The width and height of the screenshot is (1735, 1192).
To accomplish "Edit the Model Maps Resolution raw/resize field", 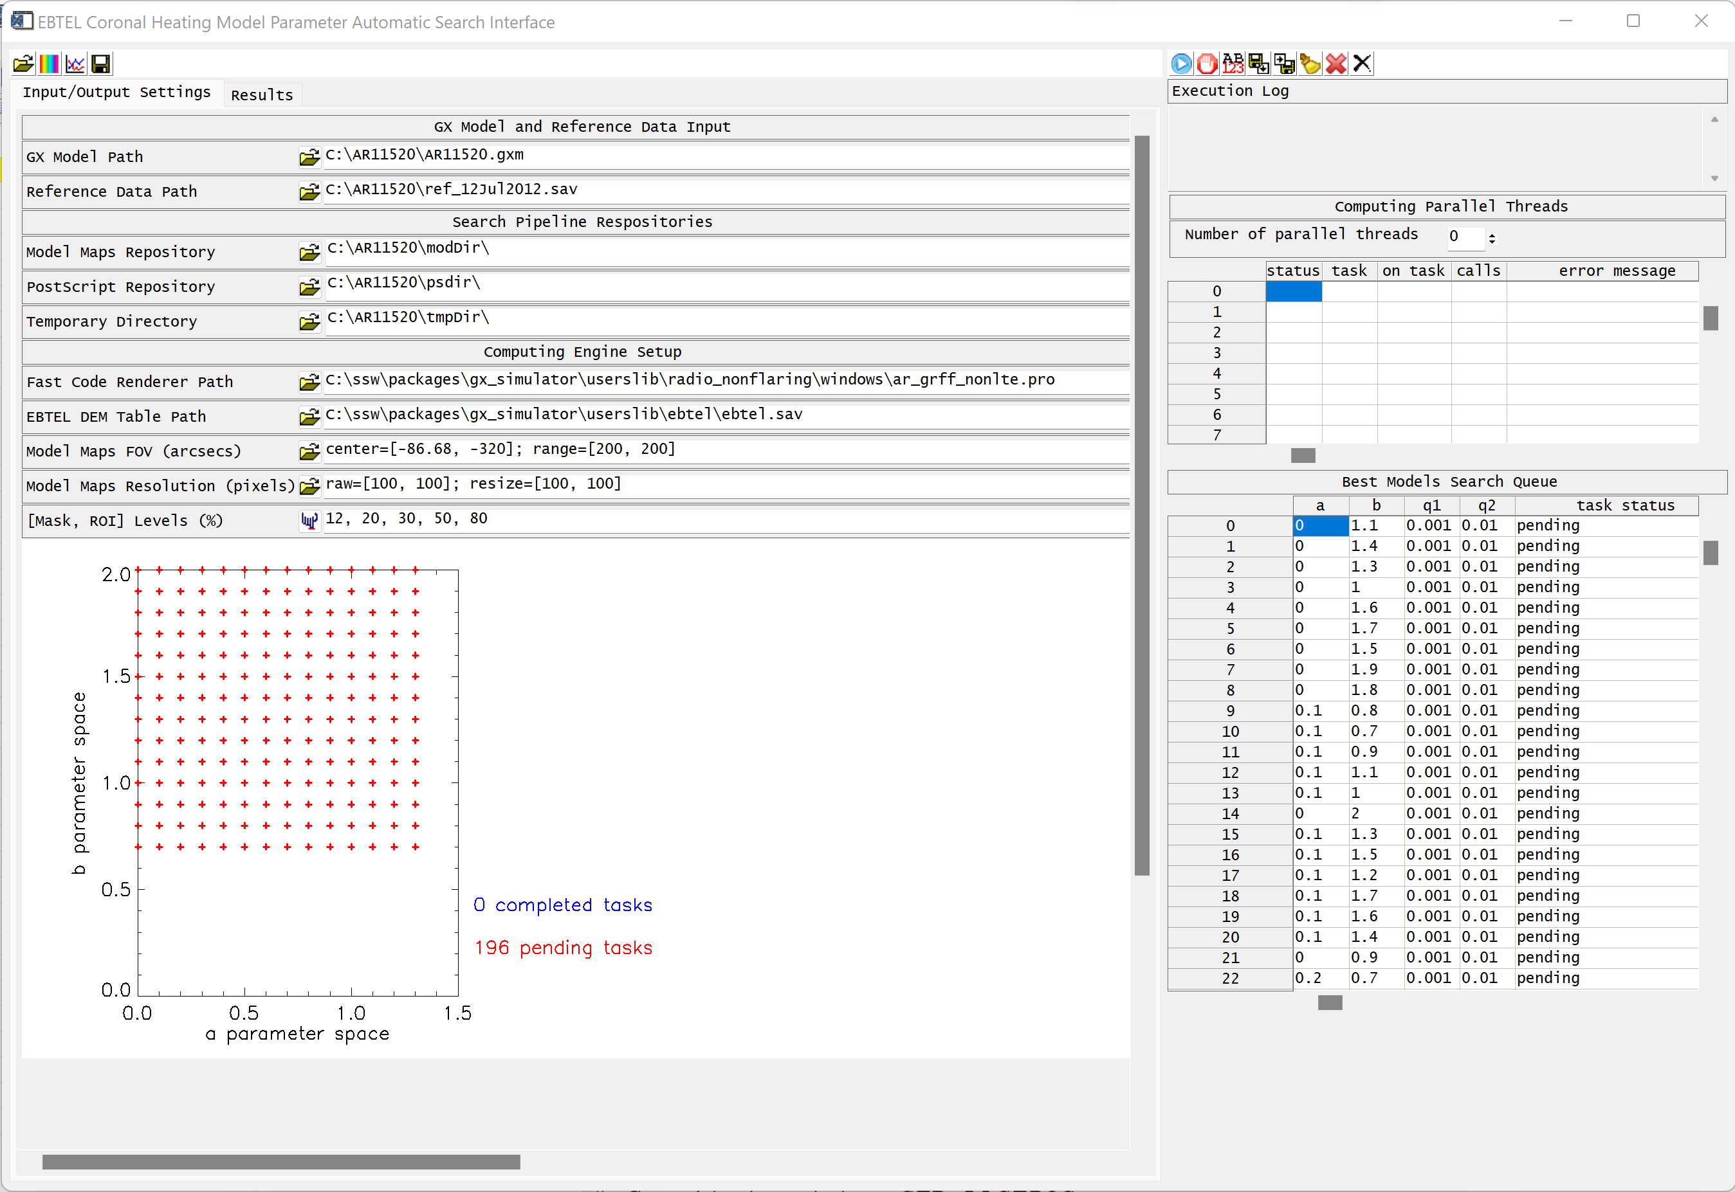I will [726, 484].
